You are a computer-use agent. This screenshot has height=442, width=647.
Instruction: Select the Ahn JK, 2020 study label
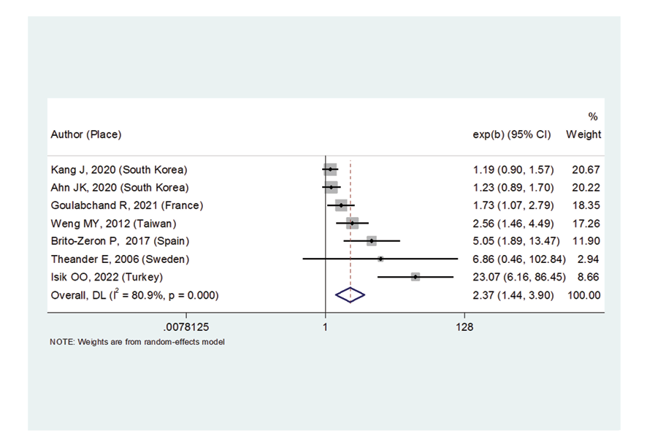coord(119,187)
